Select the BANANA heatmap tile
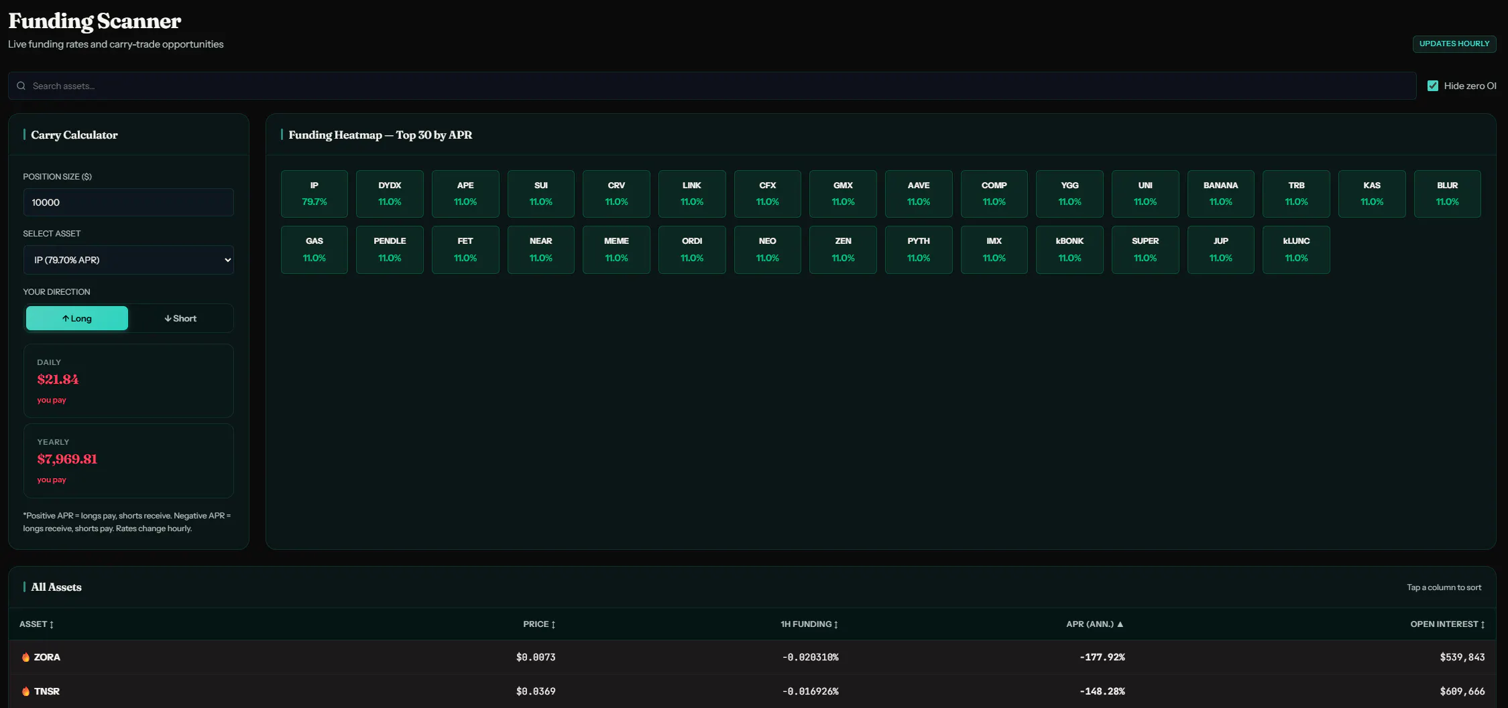 (x=1221, y=194)
